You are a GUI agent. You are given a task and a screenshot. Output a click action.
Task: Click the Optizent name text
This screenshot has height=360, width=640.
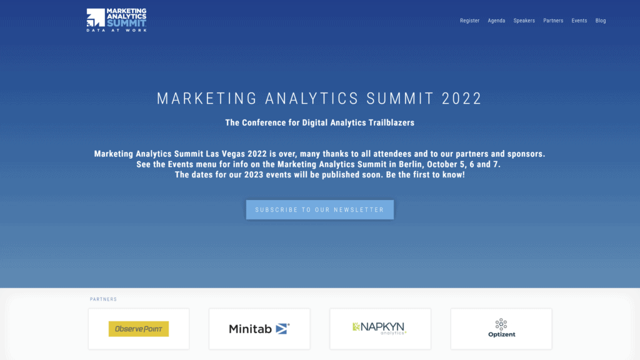coord(502,334)
